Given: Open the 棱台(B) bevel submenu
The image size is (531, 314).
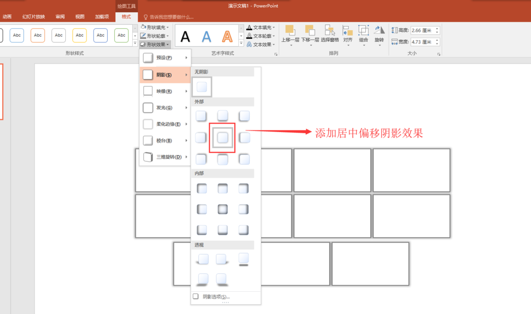Looking at the screenshot, I should click(165, 141).
